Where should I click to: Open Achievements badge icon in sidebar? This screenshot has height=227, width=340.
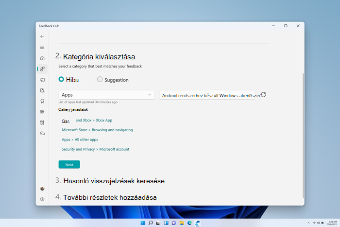(x=42, y=101)
